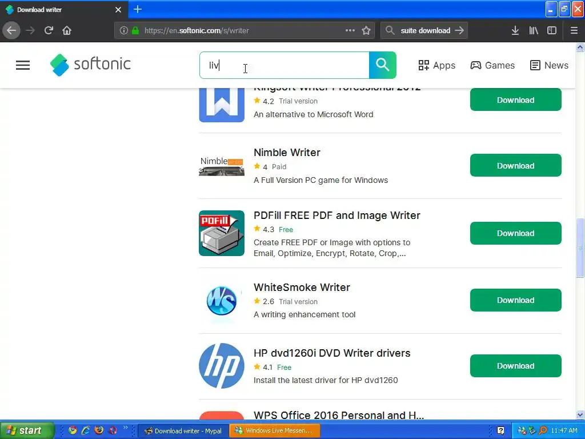Click the scrollbar down arrow

pos(580,415)
